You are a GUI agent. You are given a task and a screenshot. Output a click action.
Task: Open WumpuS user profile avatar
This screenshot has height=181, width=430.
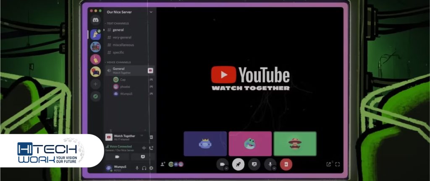(x=109, y=168)
